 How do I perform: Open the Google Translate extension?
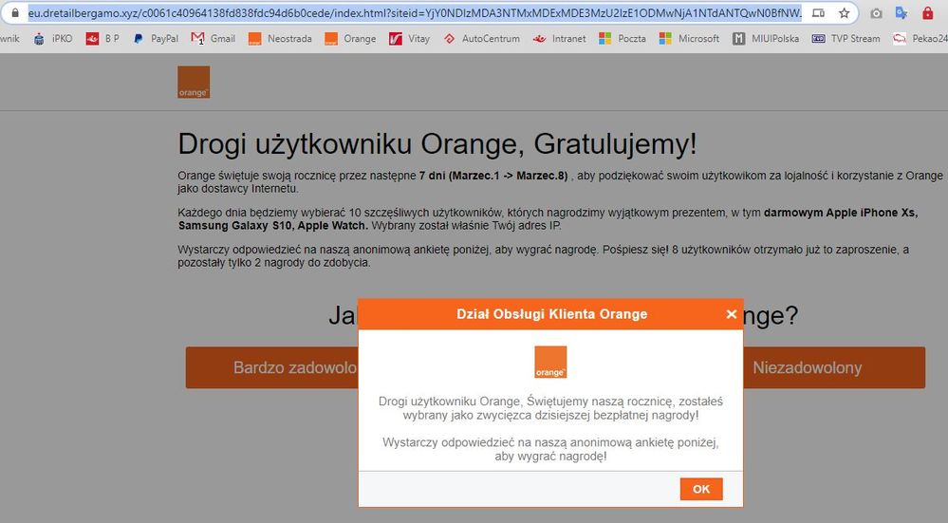coord(902,12)
